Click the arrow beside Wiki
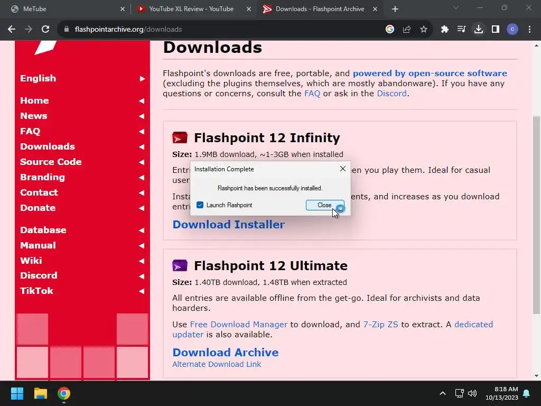 pyautogui.click(x=142, y=261)
